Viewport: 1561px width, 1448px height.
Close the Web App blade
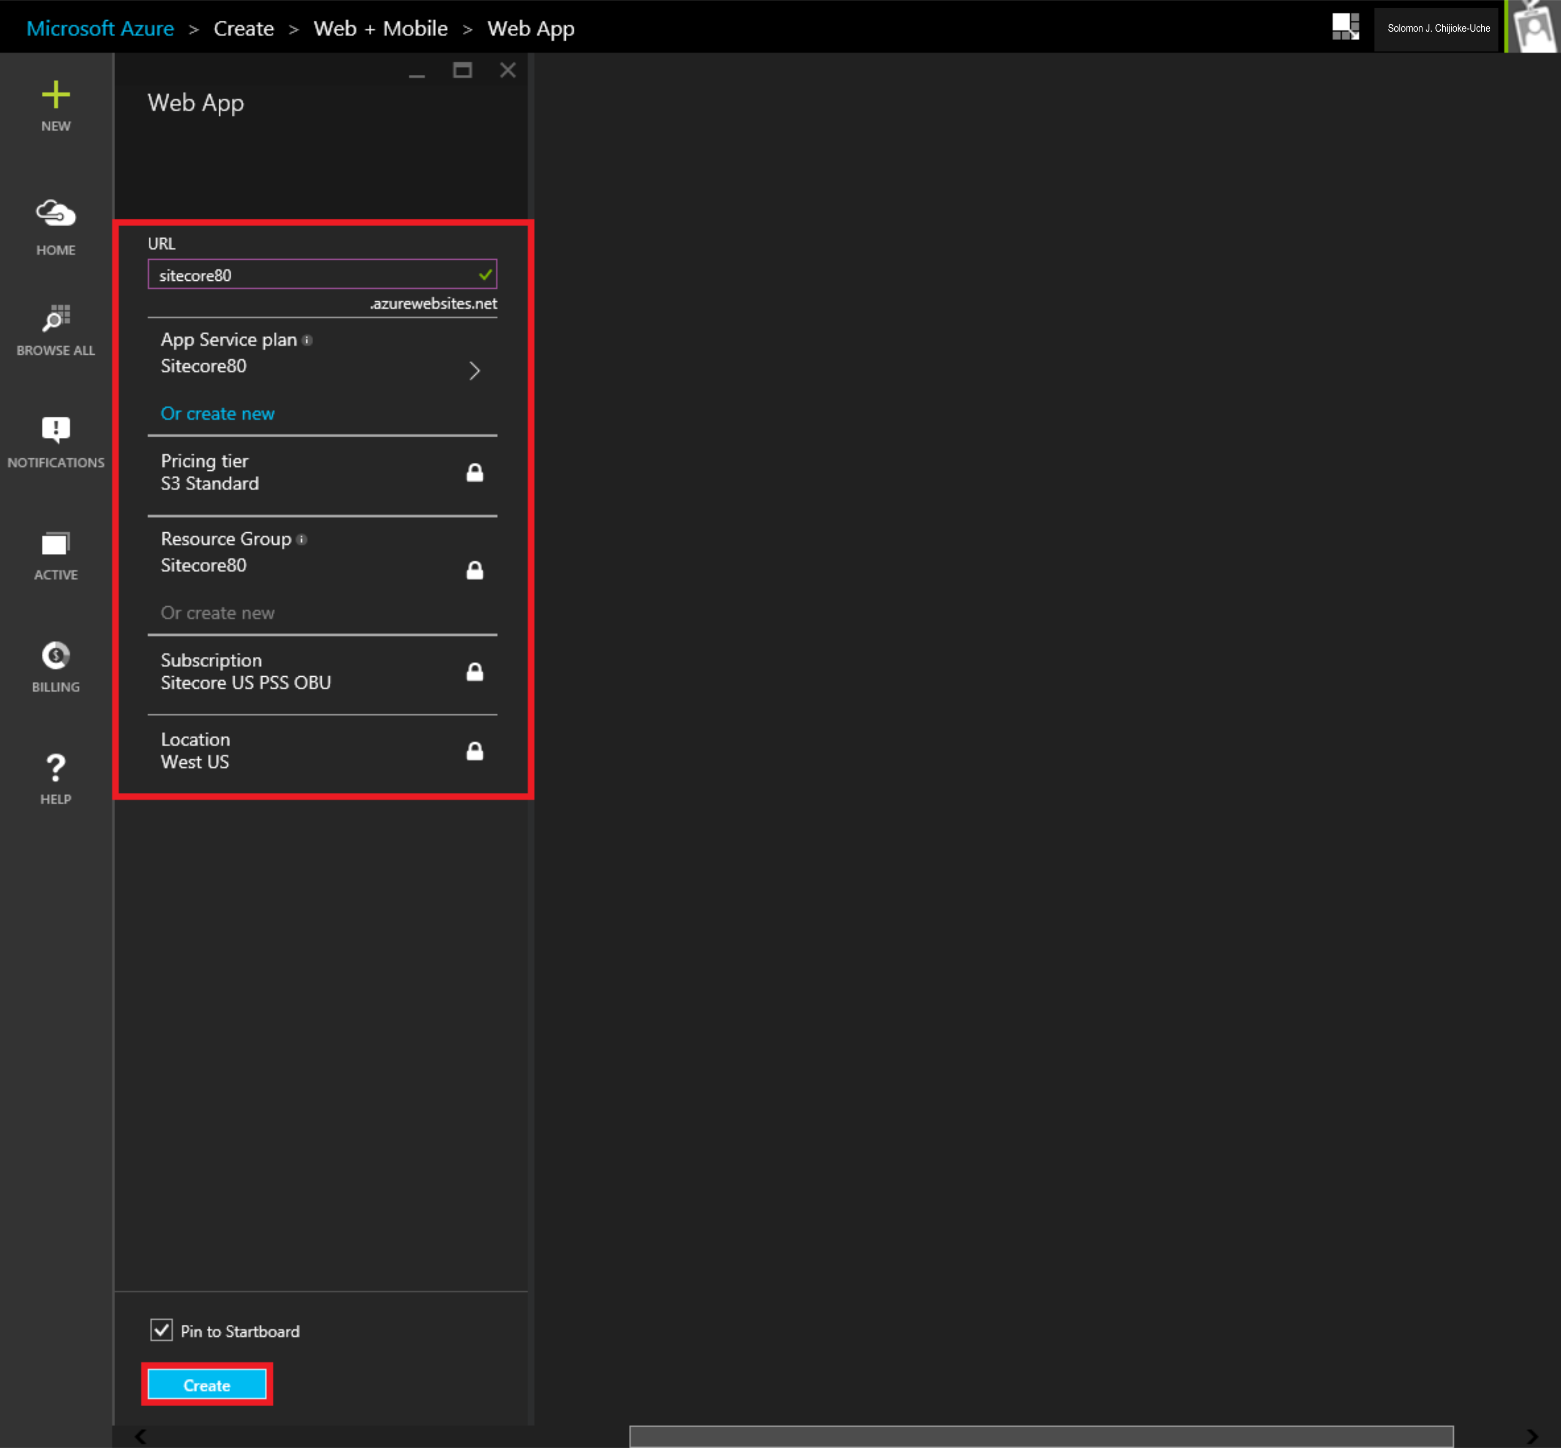pos(508,71)
